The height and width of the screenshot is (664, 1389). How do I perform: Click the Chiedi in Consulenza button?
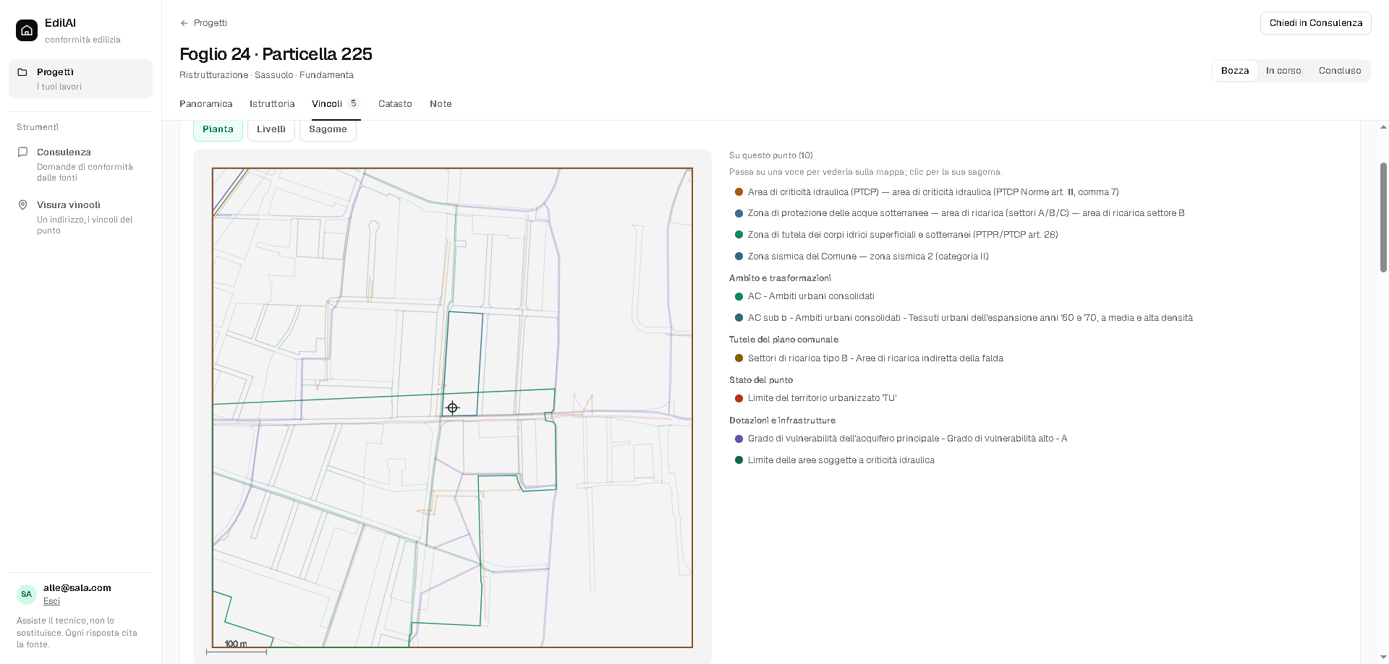point(1316,23)
